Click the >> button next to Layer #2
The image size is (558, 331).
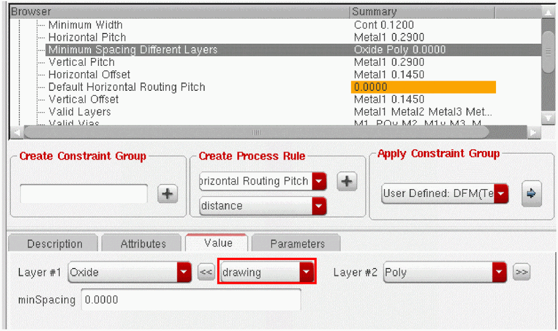(x=522, y=272)
